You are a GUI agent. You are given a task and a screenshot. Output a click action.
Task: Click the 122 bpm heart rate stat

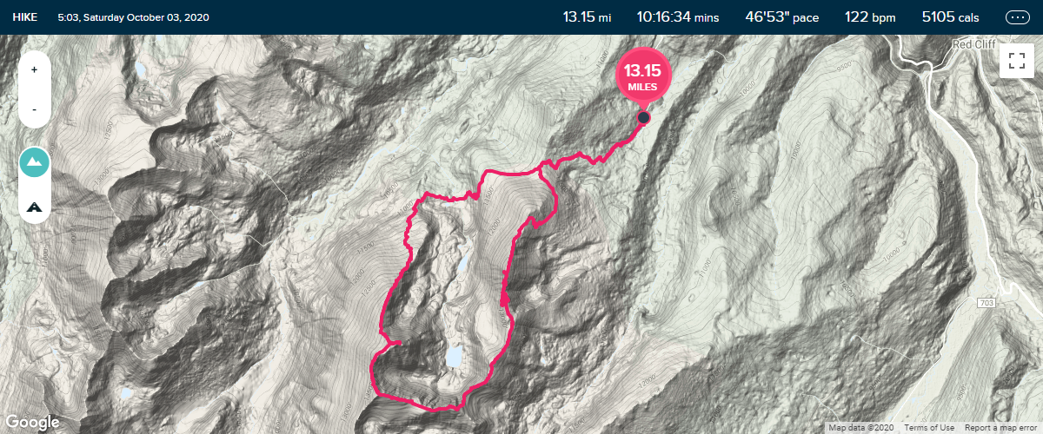(869, 17)
